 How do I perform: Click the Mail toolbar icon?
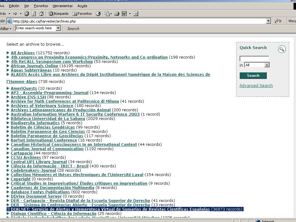pyautogui.click(x=107, y=14)
